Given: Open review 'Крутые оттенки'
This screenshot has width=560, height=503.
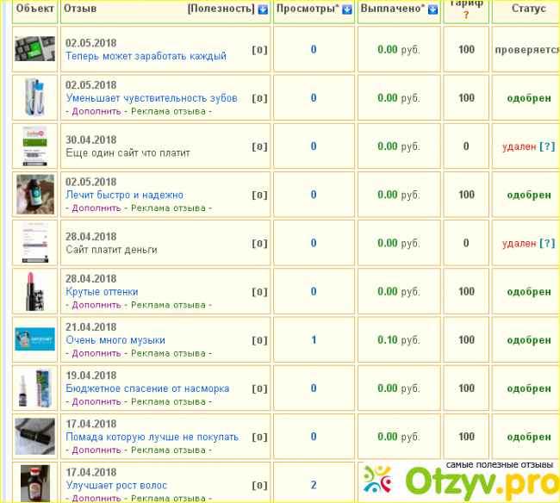Looking at the screenshot, I should coord(102,292).
